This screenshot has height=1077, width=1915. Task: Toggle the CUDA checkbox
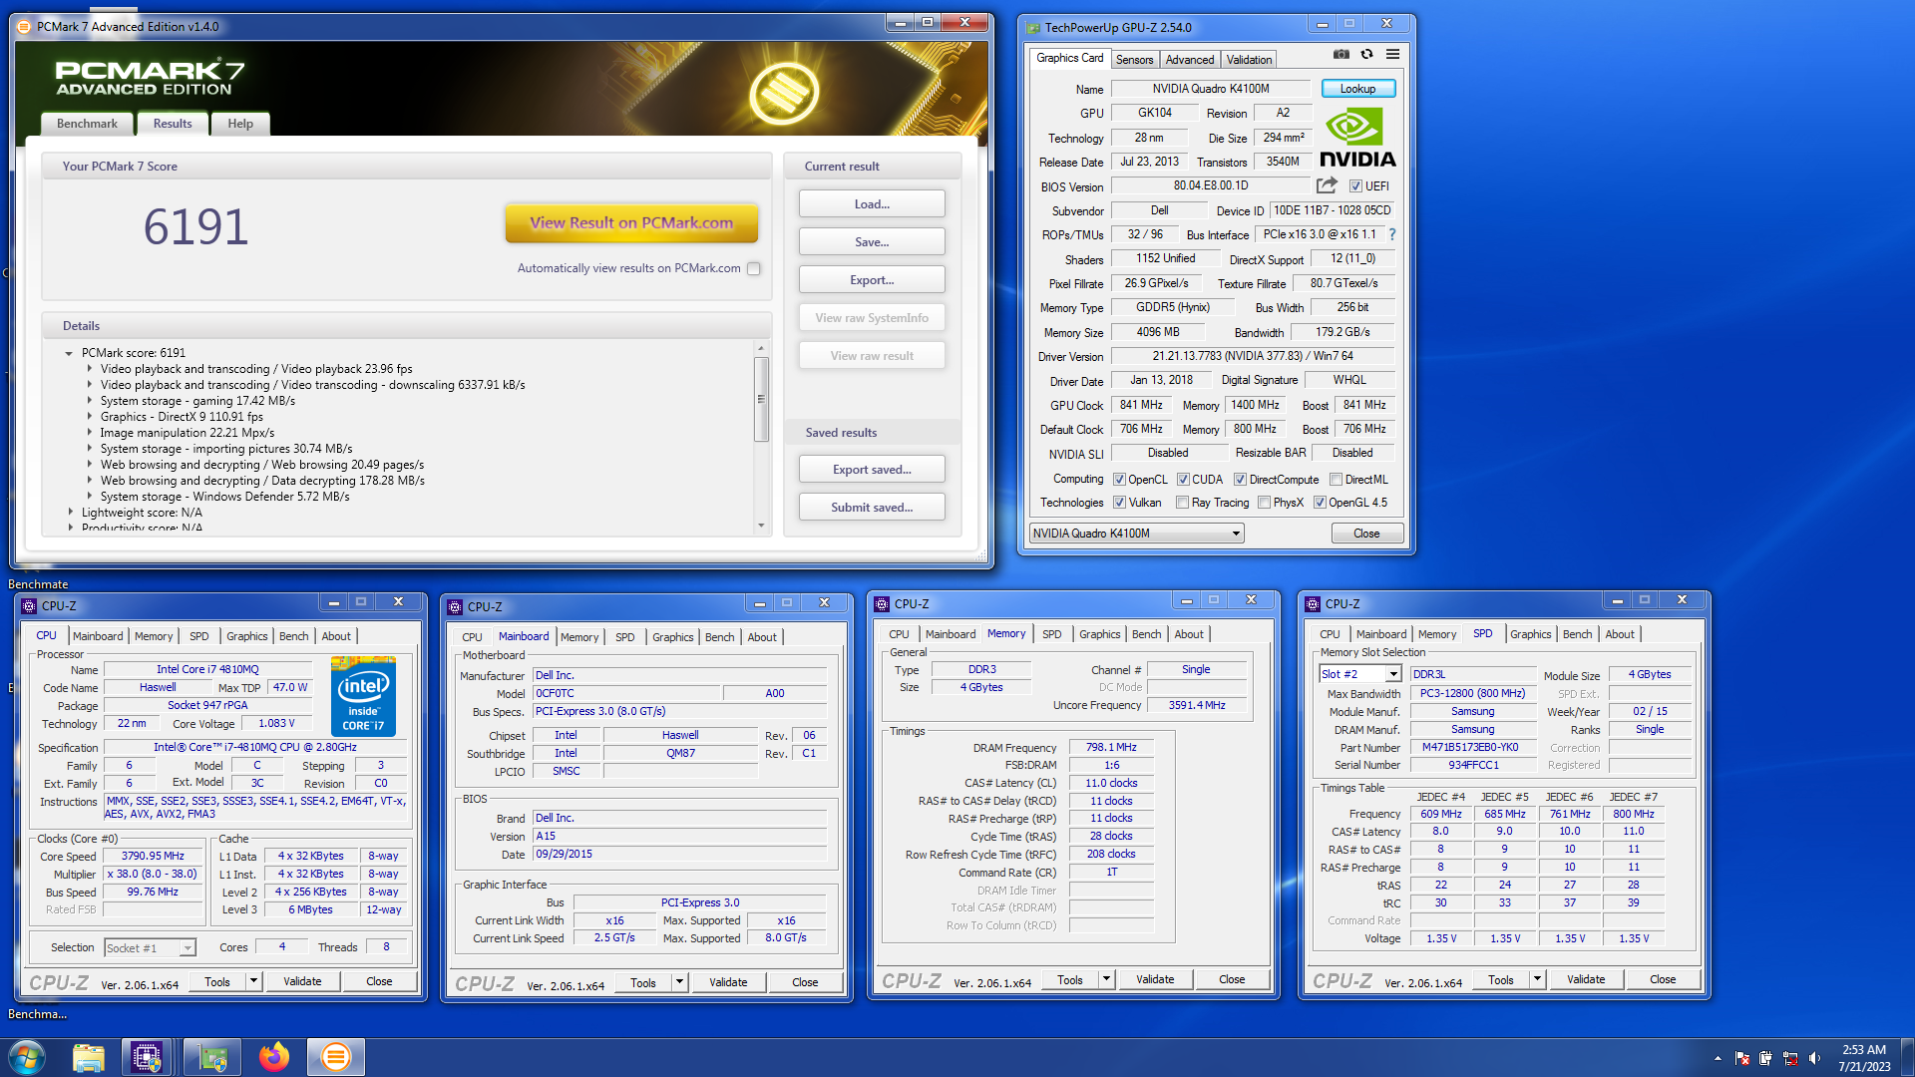pyautogui.click(x=1183, y=480)
